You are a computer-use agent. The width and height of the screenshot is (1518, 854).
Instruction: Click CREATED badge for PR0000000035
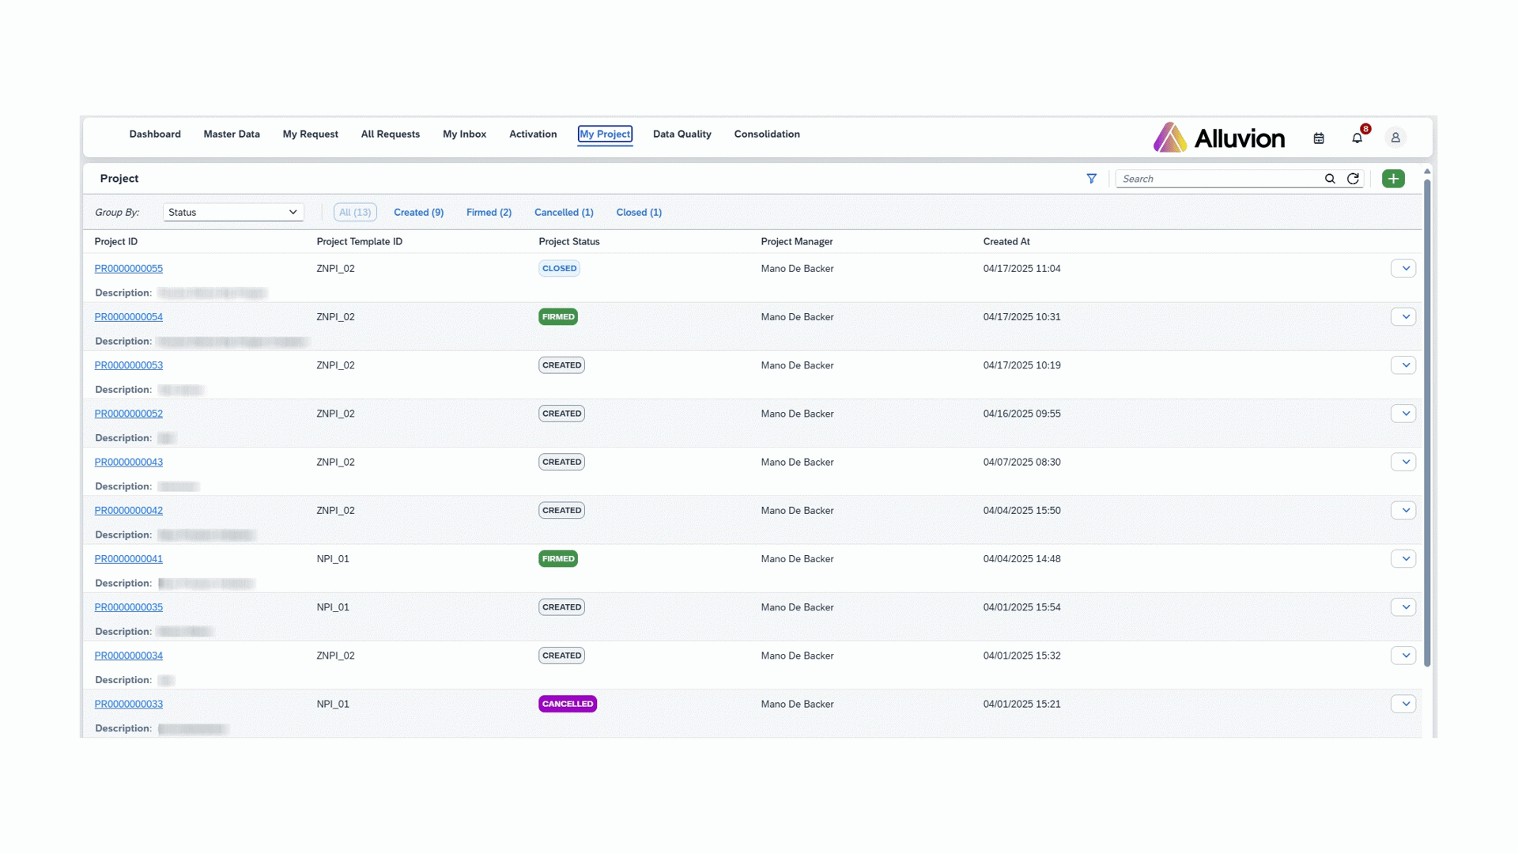(562, 607)
